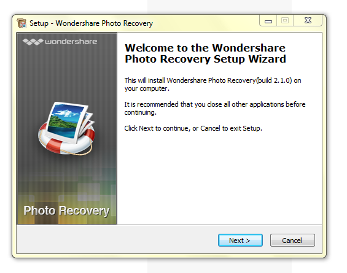347x273 pixels.
Task: Click blank area left of Next button
Action: coord(117,240)
